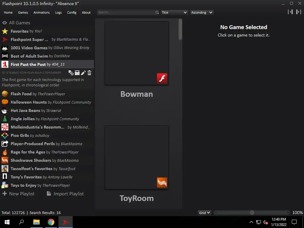This screenshot has height=228, width=304.
Task: Click the Shockwave Shockers orange icon
Action: pos(5,160)
